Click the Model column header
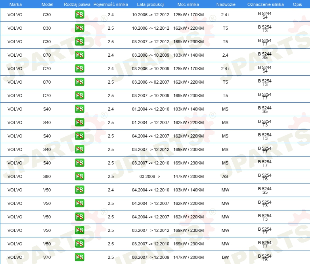The width and height of the screenshot is (310, 264). point(47,4)
